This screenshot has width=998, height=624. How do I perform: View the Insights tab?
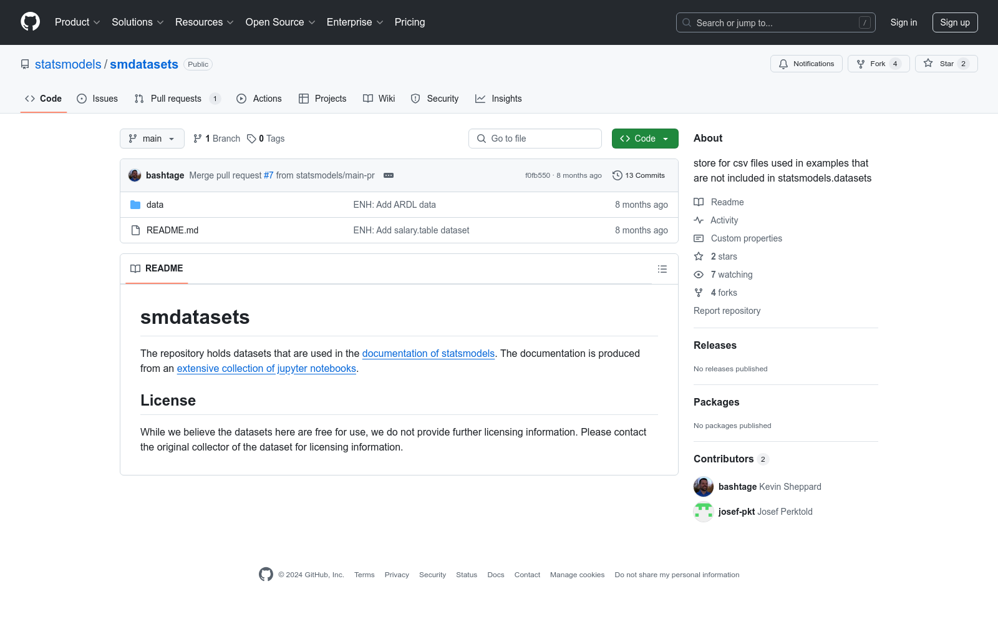click(x=498, y=99)
